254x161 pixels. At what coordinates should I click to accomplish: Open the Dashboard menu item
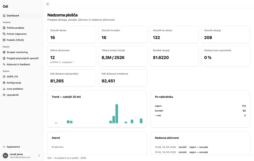[22, 16]
